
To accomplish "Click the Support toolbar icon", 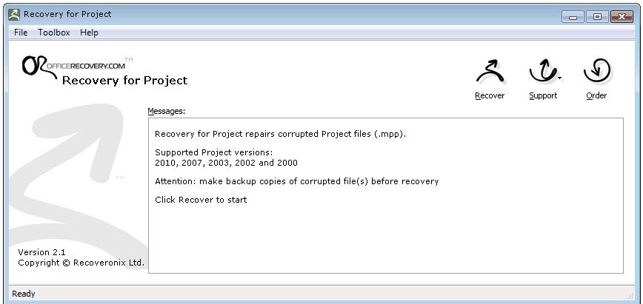I will pos(542,72).
